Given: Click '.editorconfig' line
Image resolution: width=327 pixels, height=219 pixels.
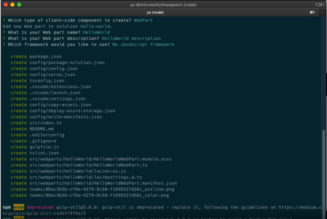Looking at the screenshot, I should coord(47,135).
